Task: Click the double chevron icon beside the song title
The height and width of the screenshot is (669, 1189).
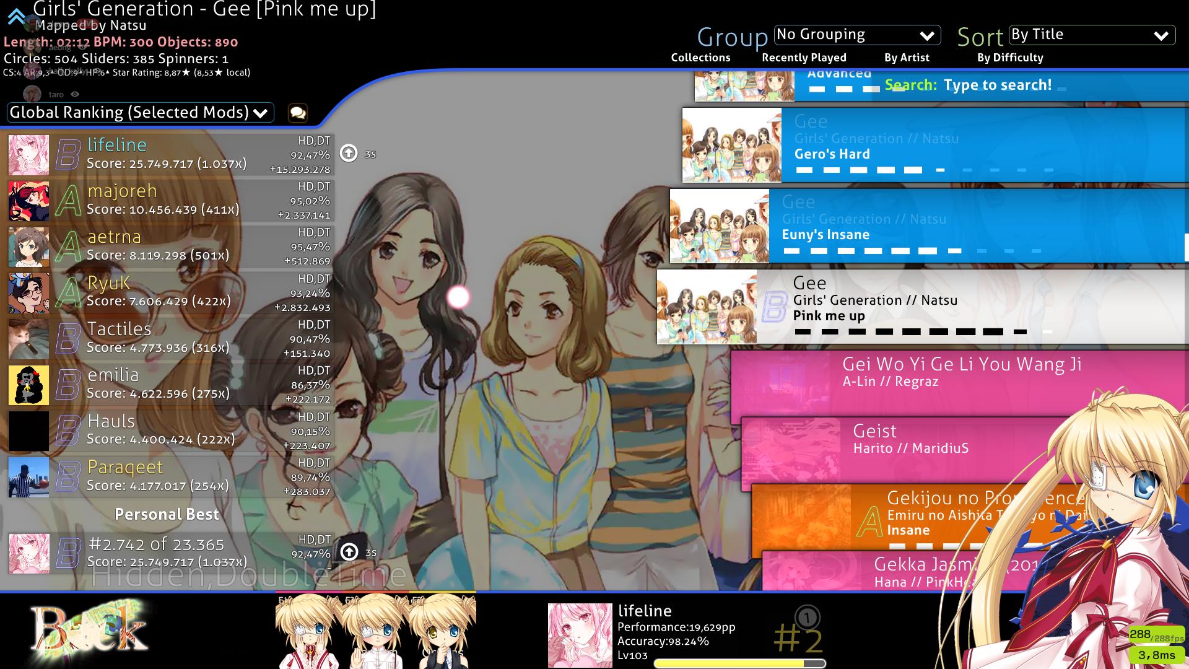Action: 16,16
